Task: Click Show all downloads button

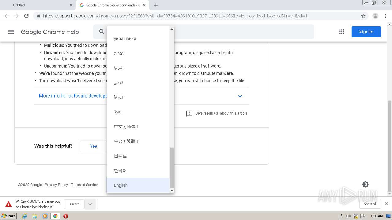Action: tap(370, 204)
